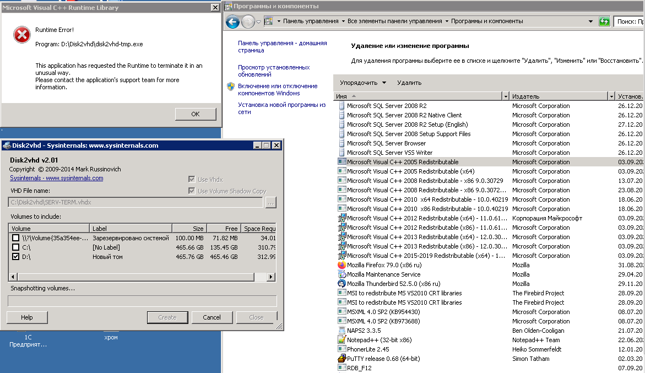Screen dimensions: 645x373
Task: Toggle the Use Volume Shadow Copy checkbox
Action: 191,191
